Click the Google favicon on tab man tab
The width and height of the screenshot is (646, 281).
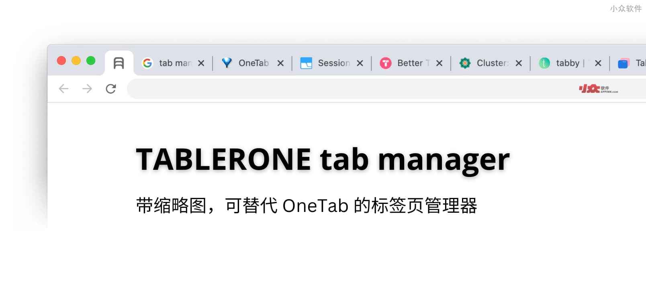[147, 63]
